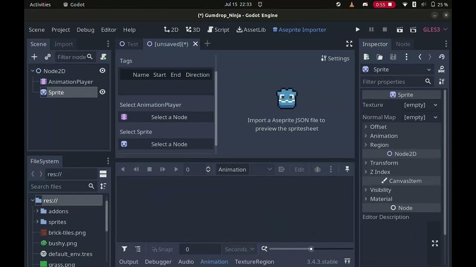This screenshot has width=476, height=267.
Task: Open animation filter funnel icon
Action: coord(125,249)
